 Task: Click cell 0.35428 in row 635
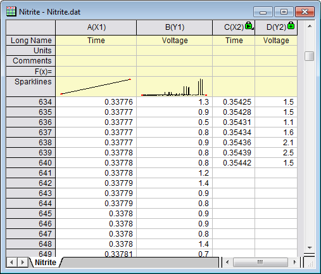[234, 112]
